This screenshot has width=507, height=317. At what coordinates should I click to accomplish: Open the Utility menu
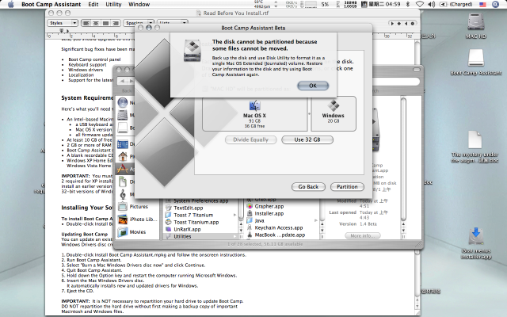pyautogui.click(x=113, y=4)
